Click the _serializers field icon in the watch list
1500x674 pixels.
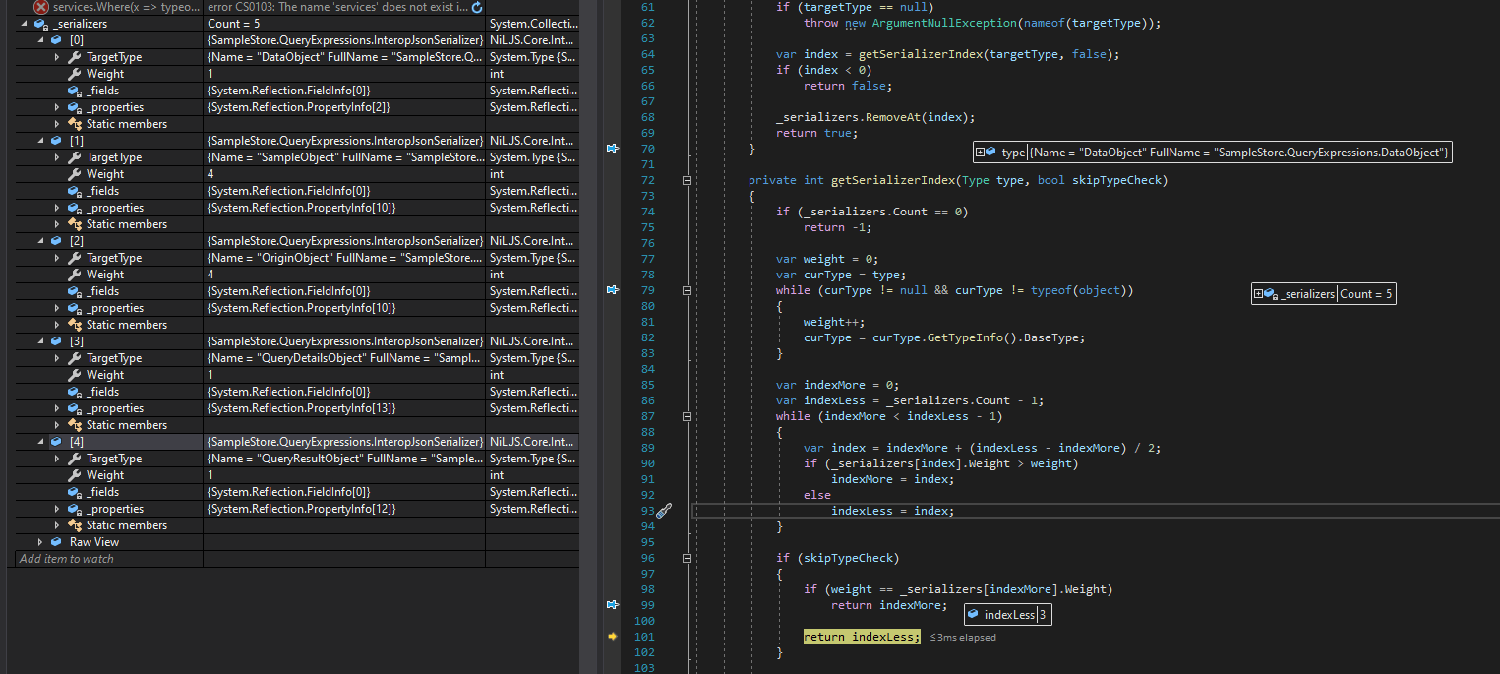tap(41, 24)
